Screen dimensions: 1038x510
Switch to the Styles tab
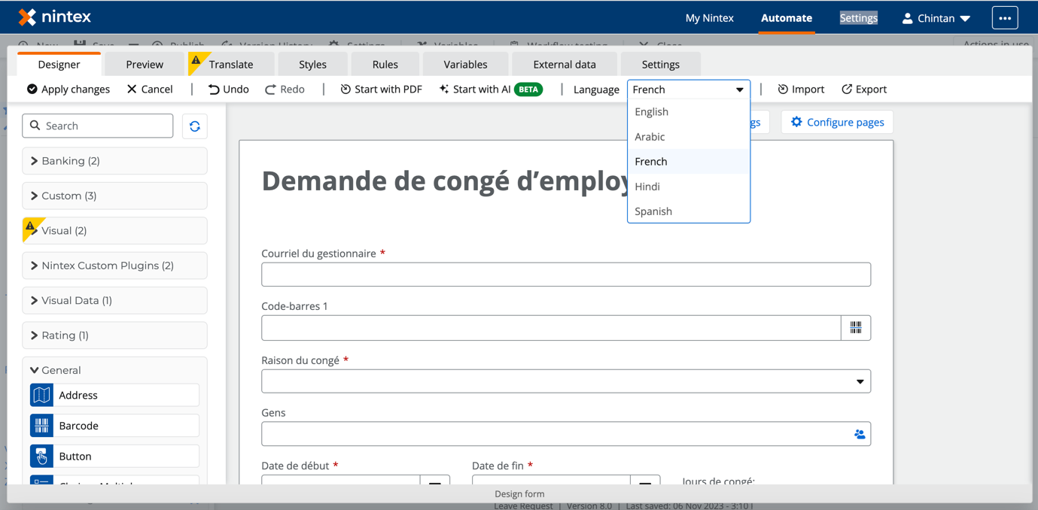[312, 65]
